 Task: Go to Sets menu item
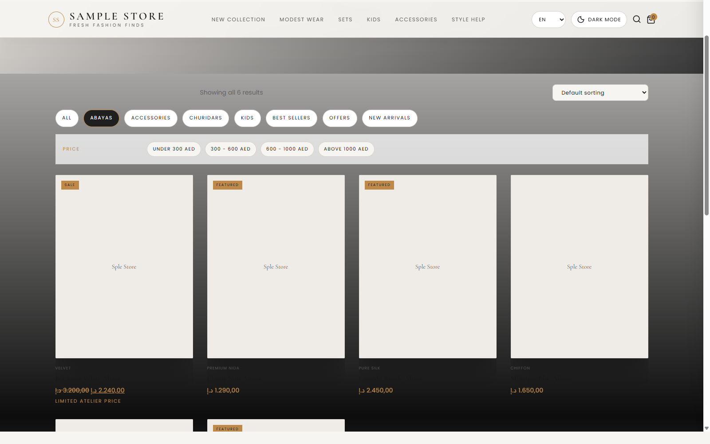[345, 20]
